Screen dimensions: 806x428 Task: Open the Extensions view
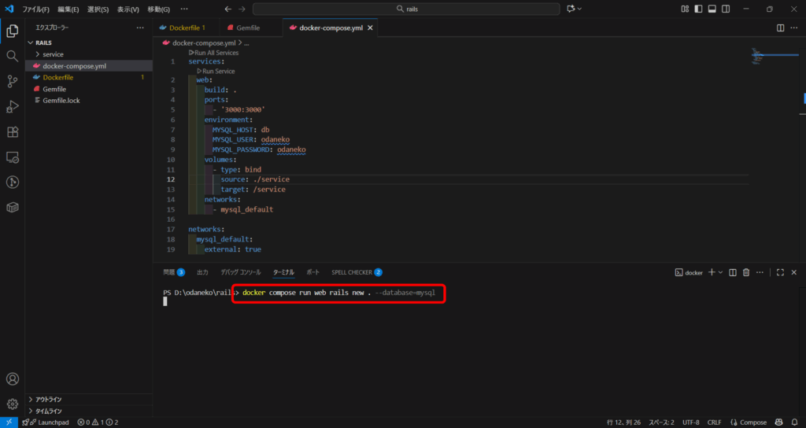pyautogui.click(x=12, y=132)
